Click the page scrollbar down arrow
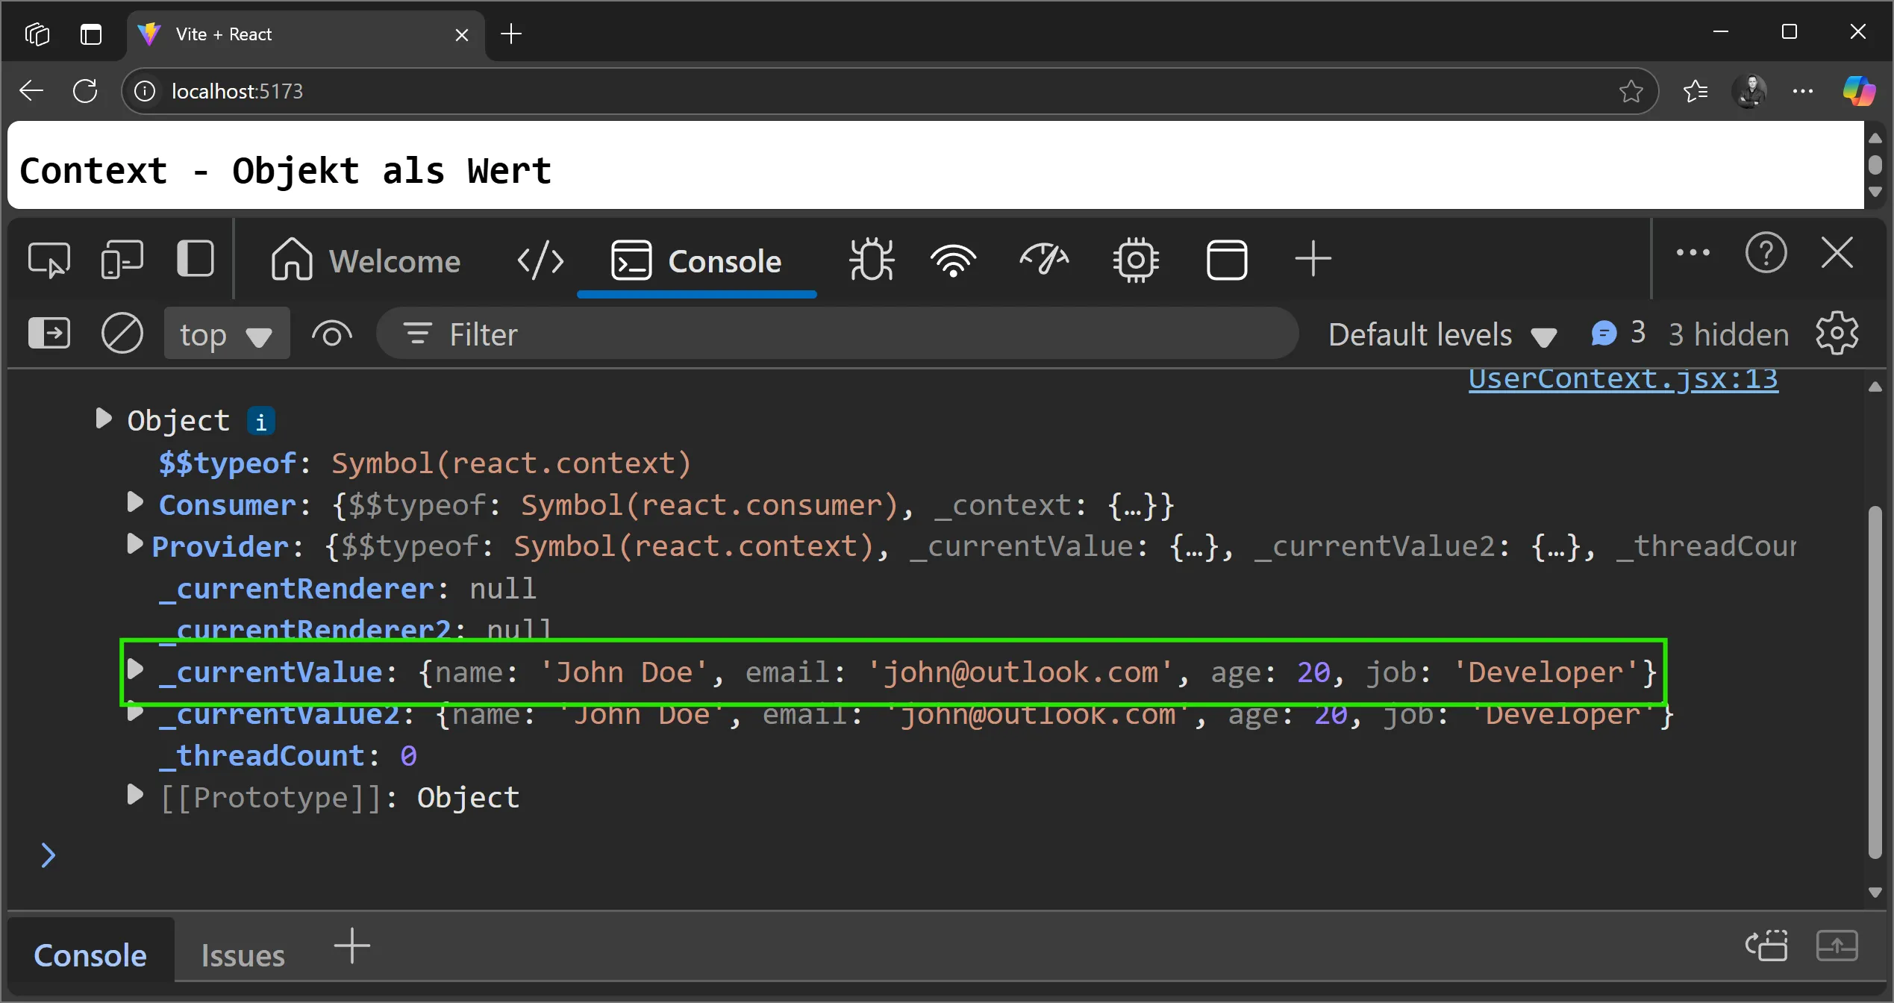 (1875, 192)
